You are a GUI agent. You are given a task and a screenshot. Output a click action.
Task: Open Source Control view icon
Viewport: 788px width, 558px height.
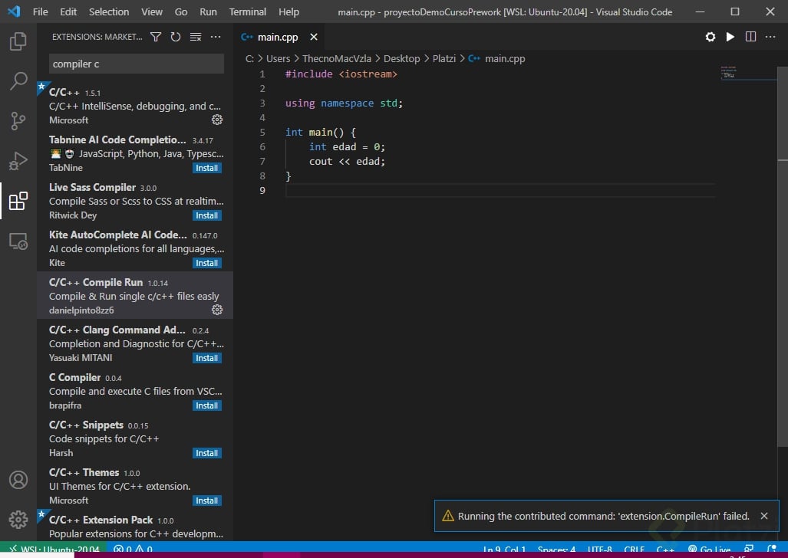point(18,121)
